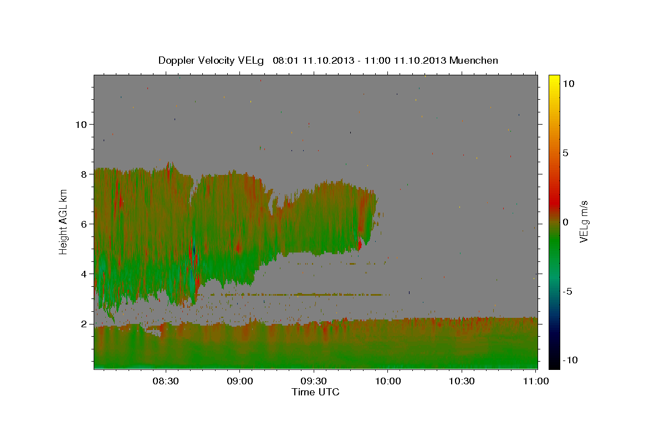This screenshot has height=443, width=665.
Task: Click the red velocity patch near 09:50
Action: (360, 243)
